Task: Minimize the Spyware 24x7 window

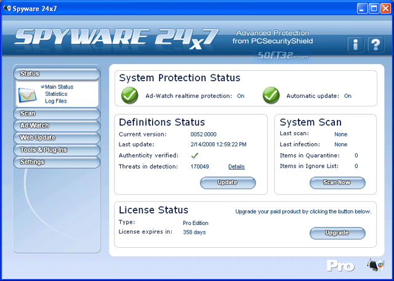Action: (x=362, y=9)
